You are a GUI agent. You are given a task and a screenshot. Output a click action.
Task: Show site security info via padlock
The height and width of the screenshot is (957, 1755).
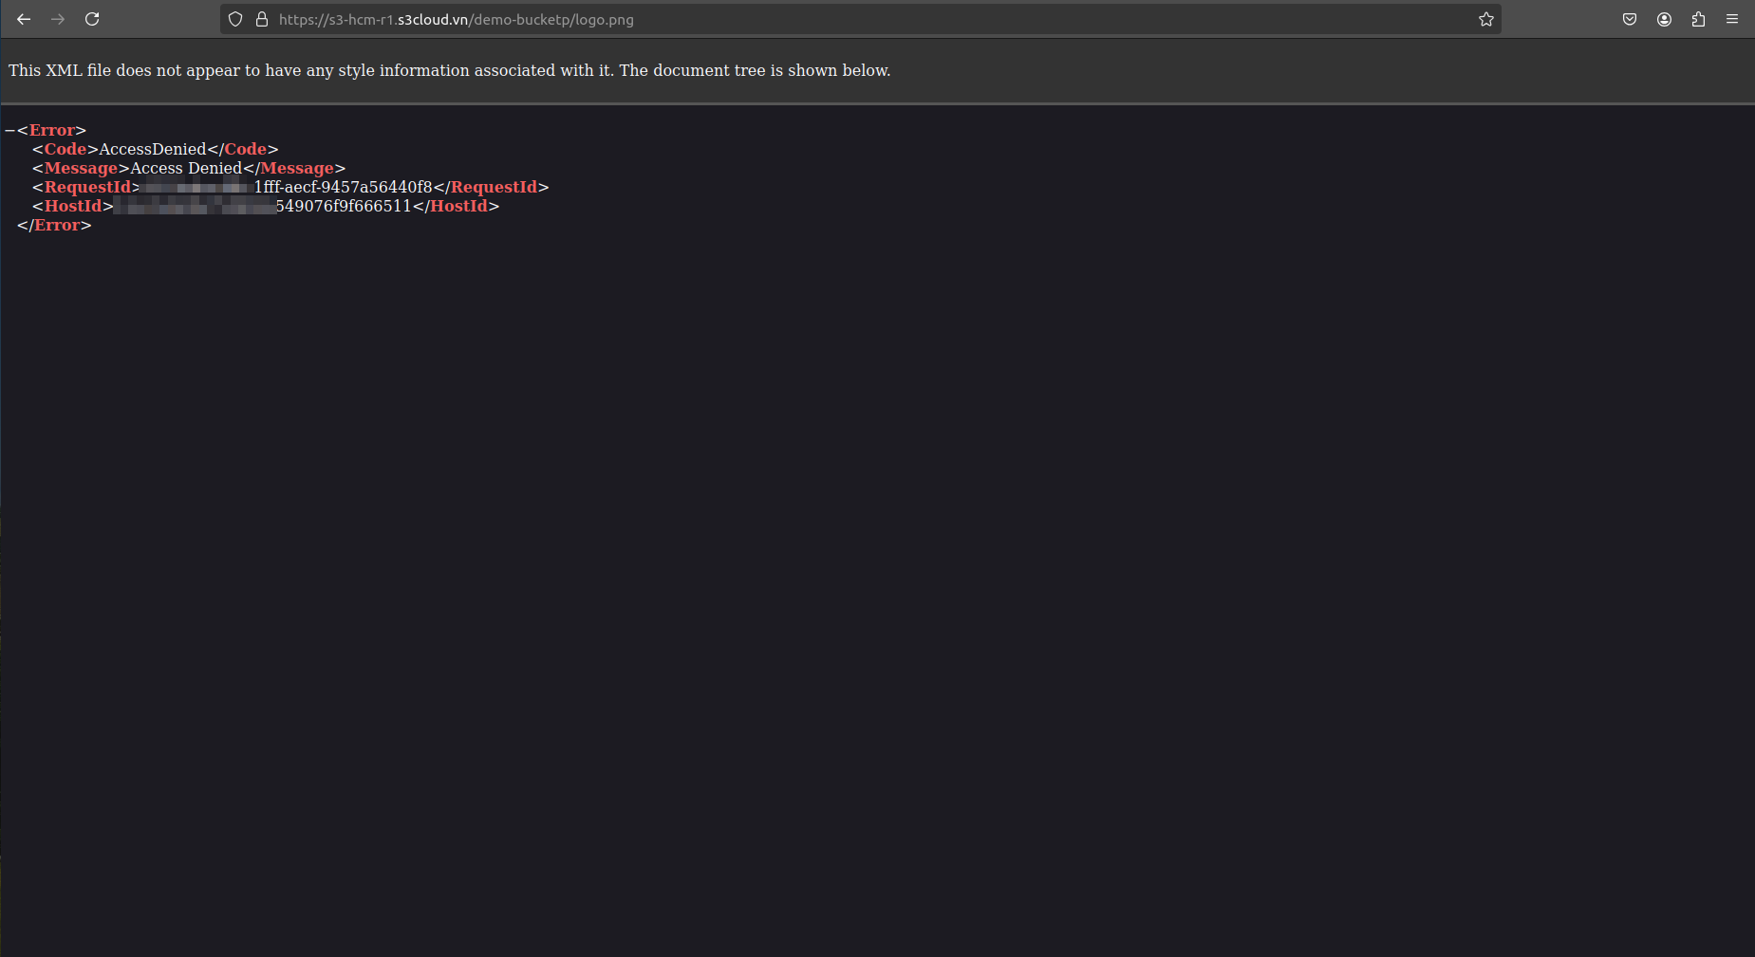pos(262,19)
